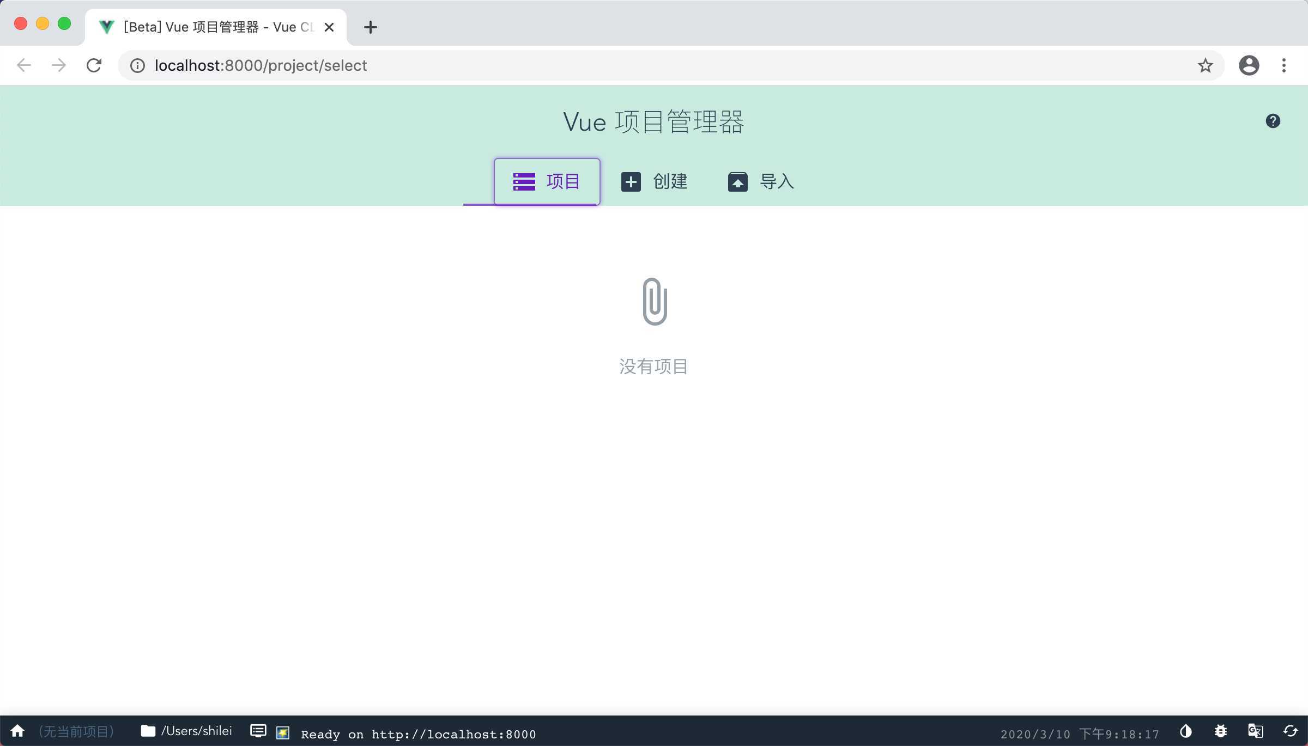Screen dimensions: 1308x746
Task: Open the 创建 tab
Action: [654, 181]
